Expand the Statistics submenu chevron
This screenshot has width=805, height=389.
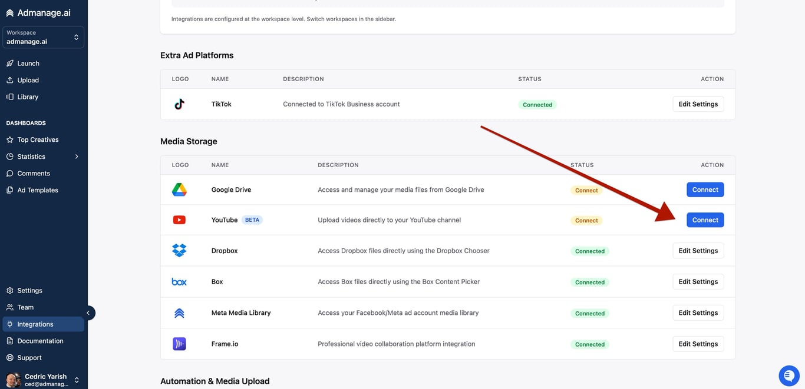(77, 157)
